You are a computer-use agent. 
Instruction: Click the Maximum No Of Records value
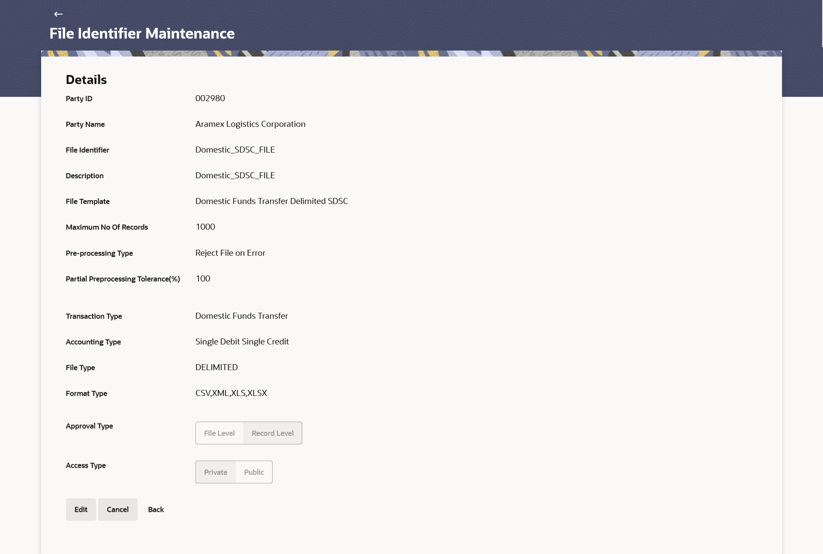point(205,227)
